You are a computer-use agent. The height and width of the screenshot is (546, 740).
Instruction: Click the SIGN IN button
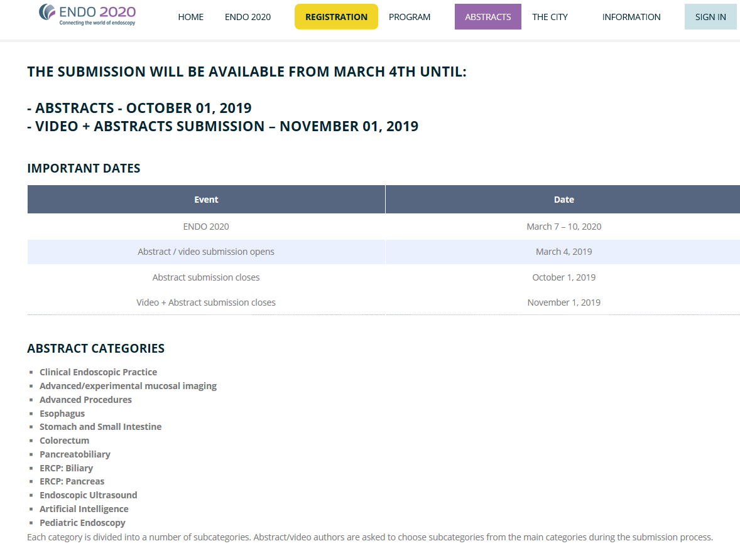tap(710, 17)
